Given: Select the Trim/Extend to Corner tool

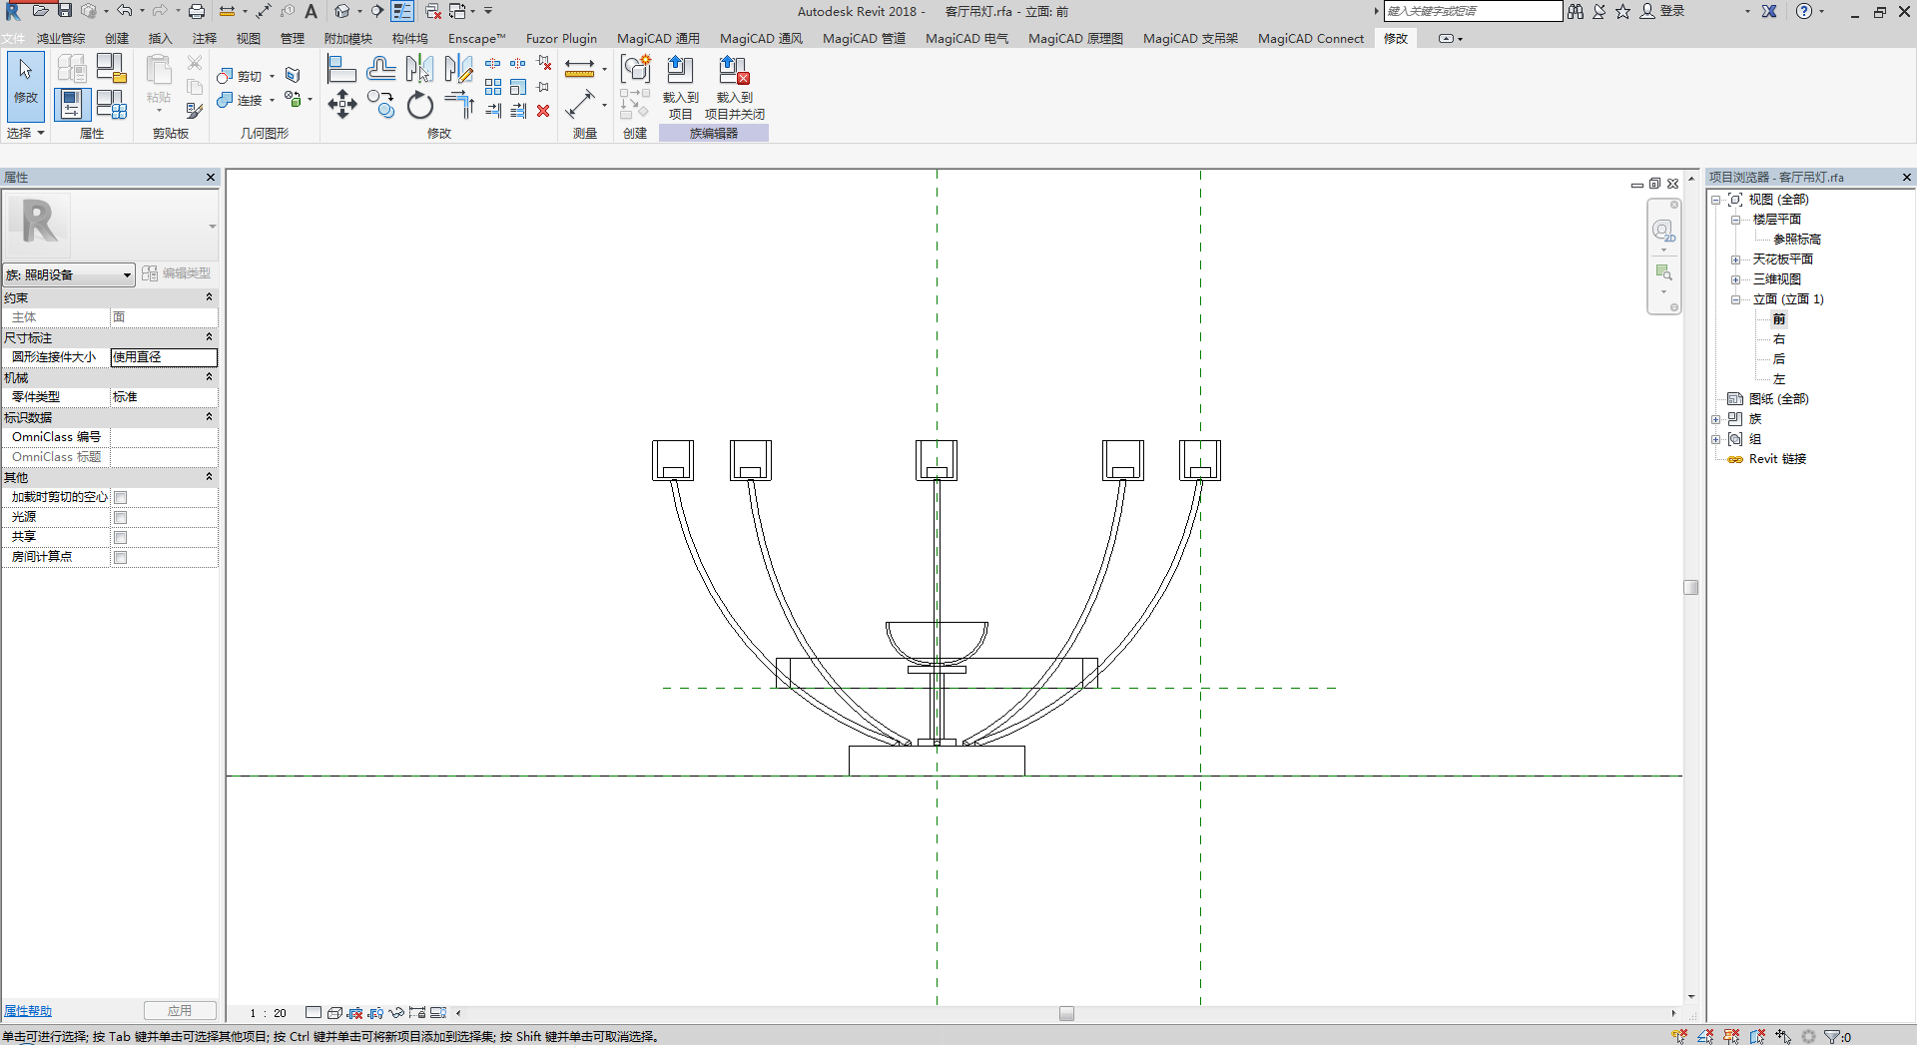Looking at the screenshot, I should tap(459, 104).
